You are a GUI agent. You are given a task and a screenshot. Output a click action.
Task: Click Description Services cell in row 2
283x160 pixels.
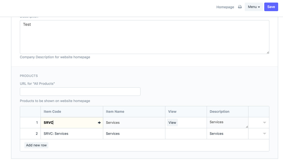coord(227,134)
